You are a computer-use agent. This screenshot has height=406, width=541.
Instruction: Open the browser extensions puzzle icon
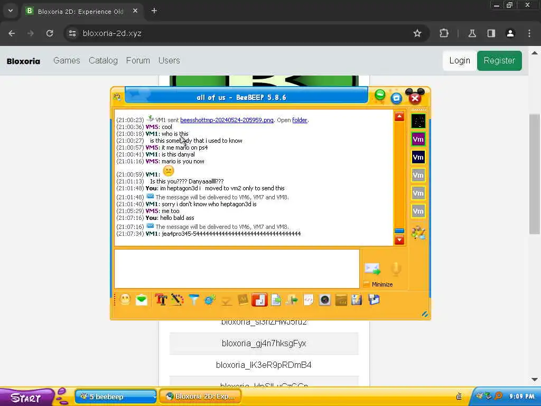(444, 33)
